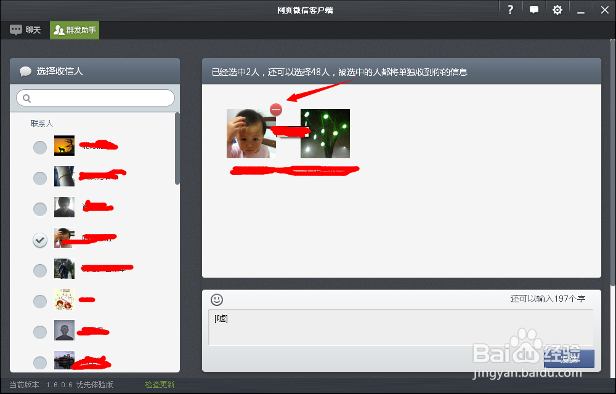Open the 检查更新 update link
616x394 pixels.
point(159,384)
